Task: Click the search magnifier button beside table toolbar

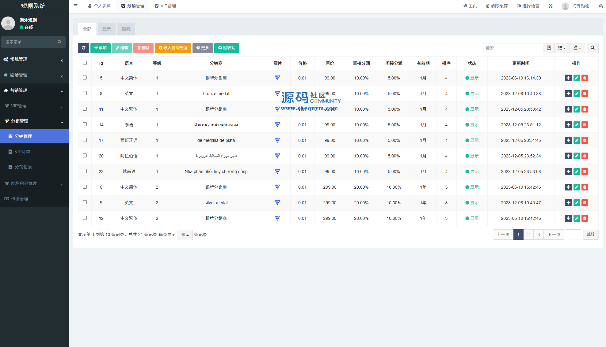Action: coord(593,48)
